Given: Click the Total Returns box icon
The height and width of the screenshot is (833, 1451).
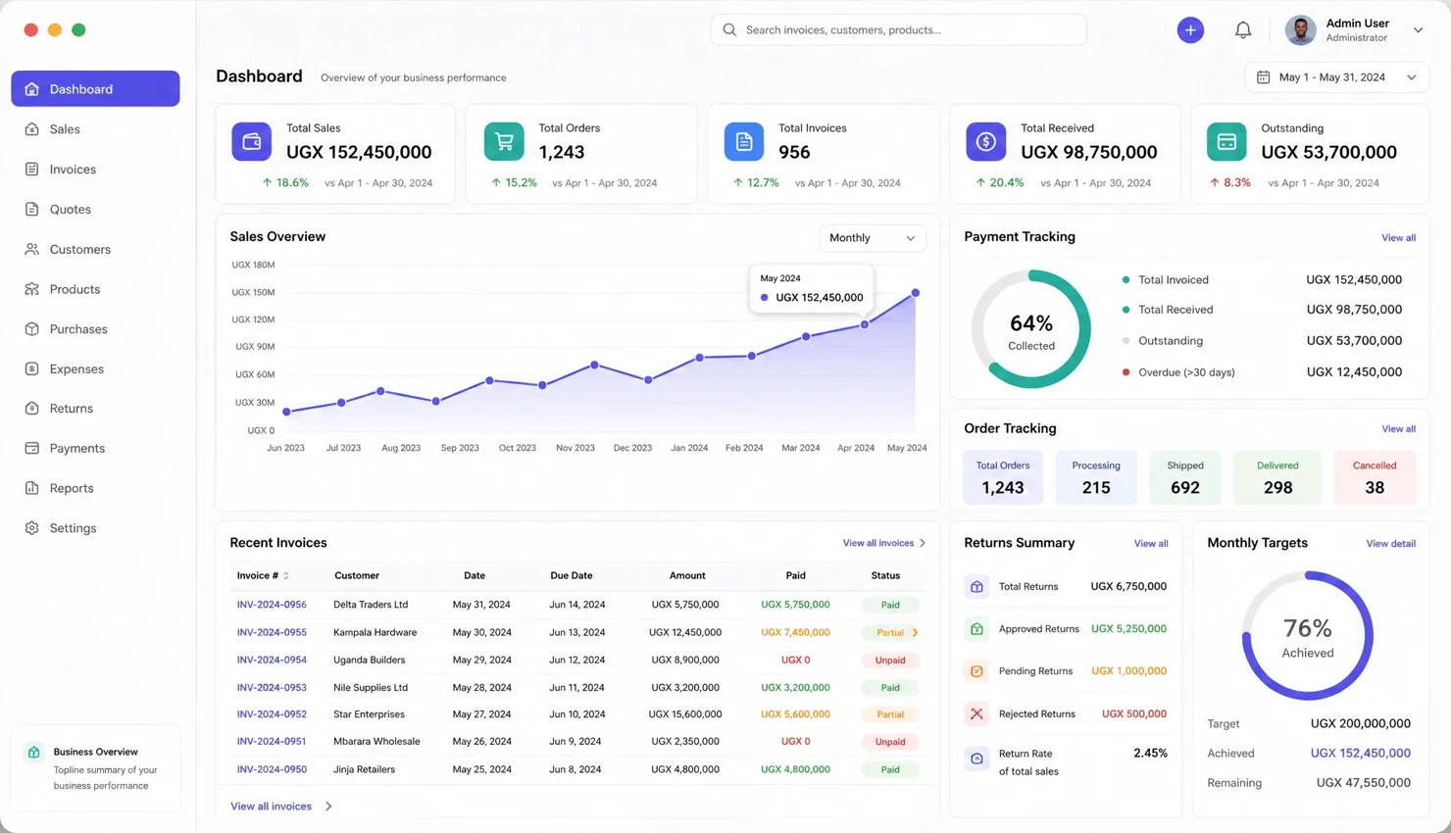Looking at the screenshot, I should 976,587.
